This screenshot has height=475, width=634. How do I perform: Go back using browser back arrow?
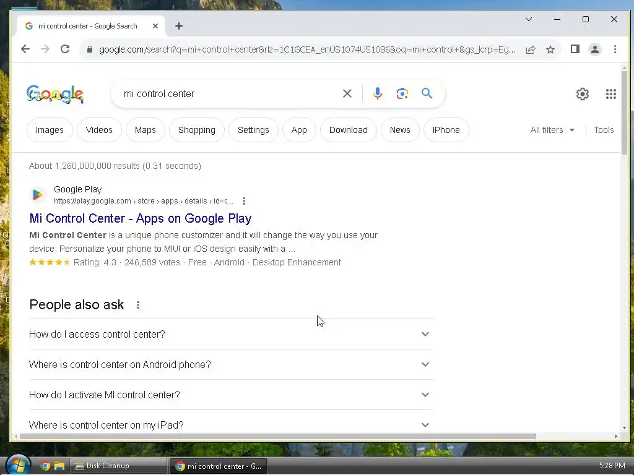tap(25, 49)
